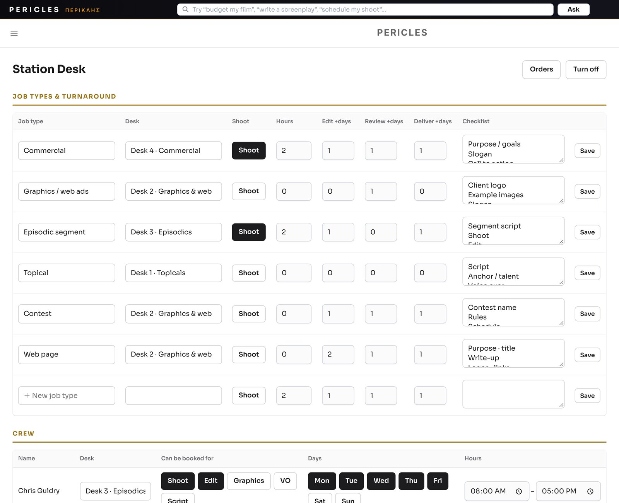Edit the Edit +days field for Web page

[338, 355]
